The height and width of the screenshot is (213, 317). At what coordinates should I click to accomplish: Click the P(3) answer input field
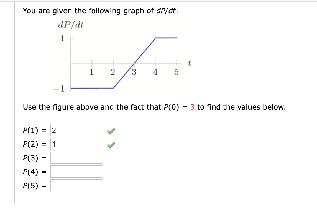coord(76,158)
